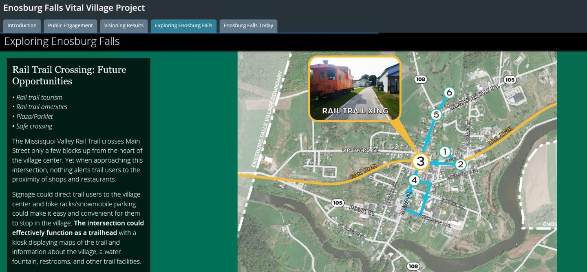This screenshot has width=587, height=272.
Task: Click map marker 2 on Missisquoi Street
Action: (x=460, y=164)
